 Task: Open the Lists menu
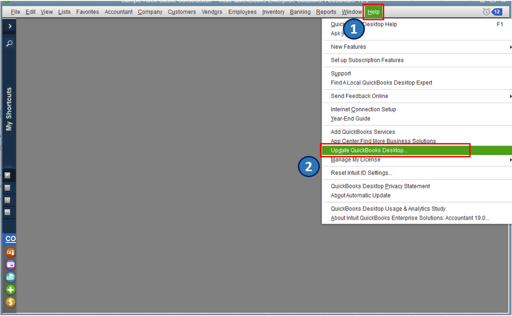(65, 12)
